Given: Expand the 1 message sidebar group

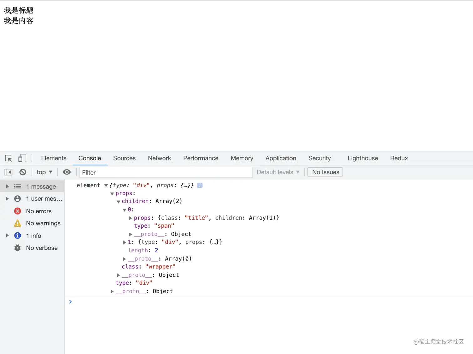Looking at the screenshot, I should click(7, 186).
